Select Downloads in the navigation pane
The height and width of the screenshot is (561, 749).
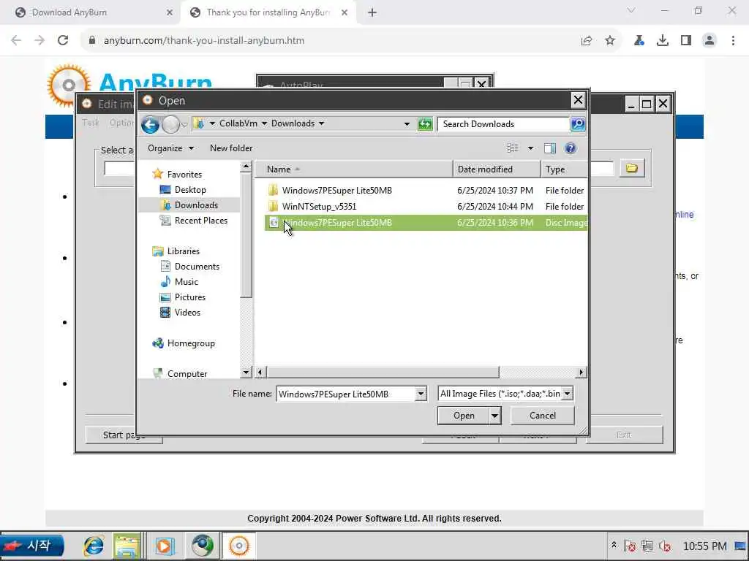tap(196, 205)
